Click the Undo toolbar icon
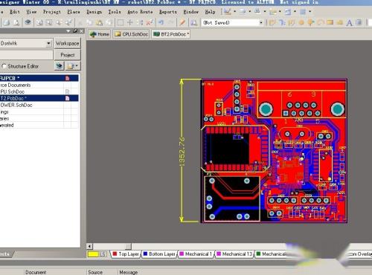 [x=161, y=22]
